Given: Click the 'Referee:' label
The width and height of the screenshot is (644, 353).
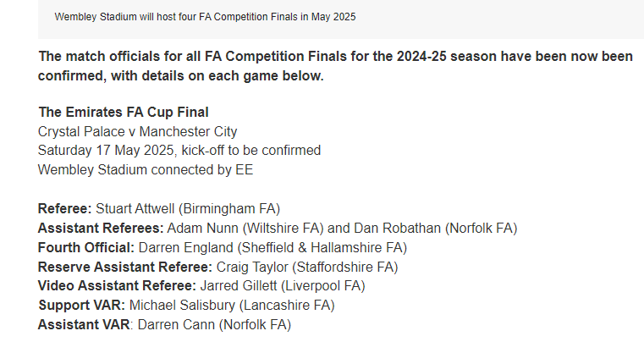Looking at the screenshot, I should click(65, 208).
